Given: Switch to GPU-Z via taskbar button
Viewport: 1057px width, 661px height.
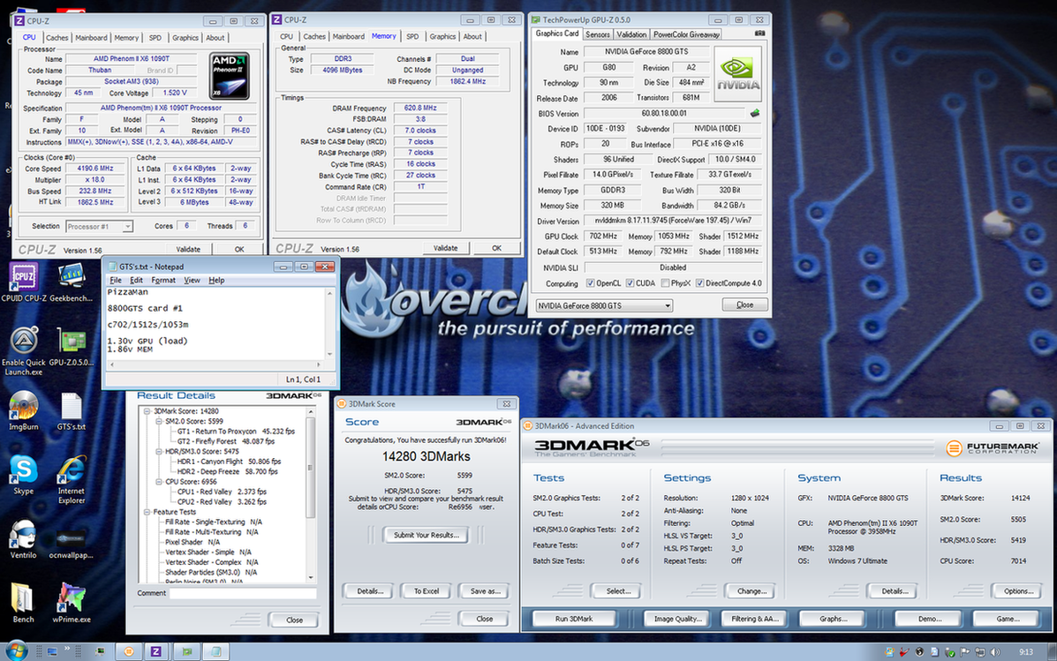Looking at the screenshot, I should (186, 651).
